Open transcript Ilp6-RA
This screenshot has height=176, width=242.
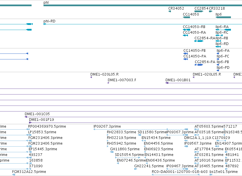(222, 27)
